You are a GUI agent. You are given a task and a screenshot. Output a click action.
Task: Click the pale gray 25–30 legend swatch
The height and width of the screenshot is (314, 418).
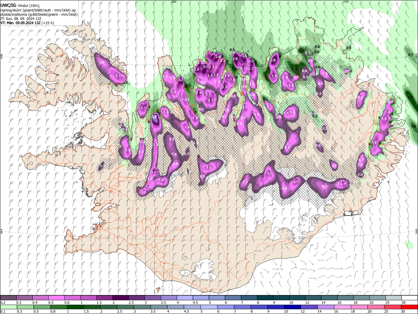pyautogui.click(x=393, y=298)
